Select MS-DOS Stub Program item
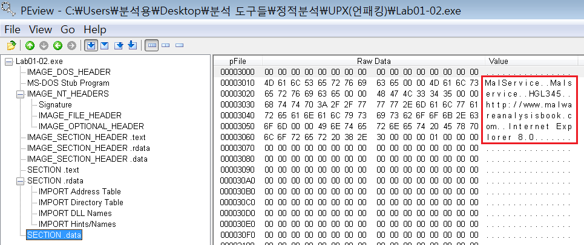The image size is (584, 245). (x=68, y=83)
